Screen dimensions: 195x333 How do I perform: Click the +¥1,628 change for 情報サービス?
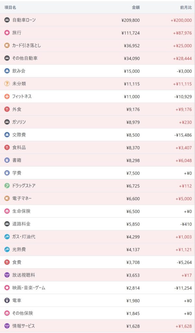[183, 326]
